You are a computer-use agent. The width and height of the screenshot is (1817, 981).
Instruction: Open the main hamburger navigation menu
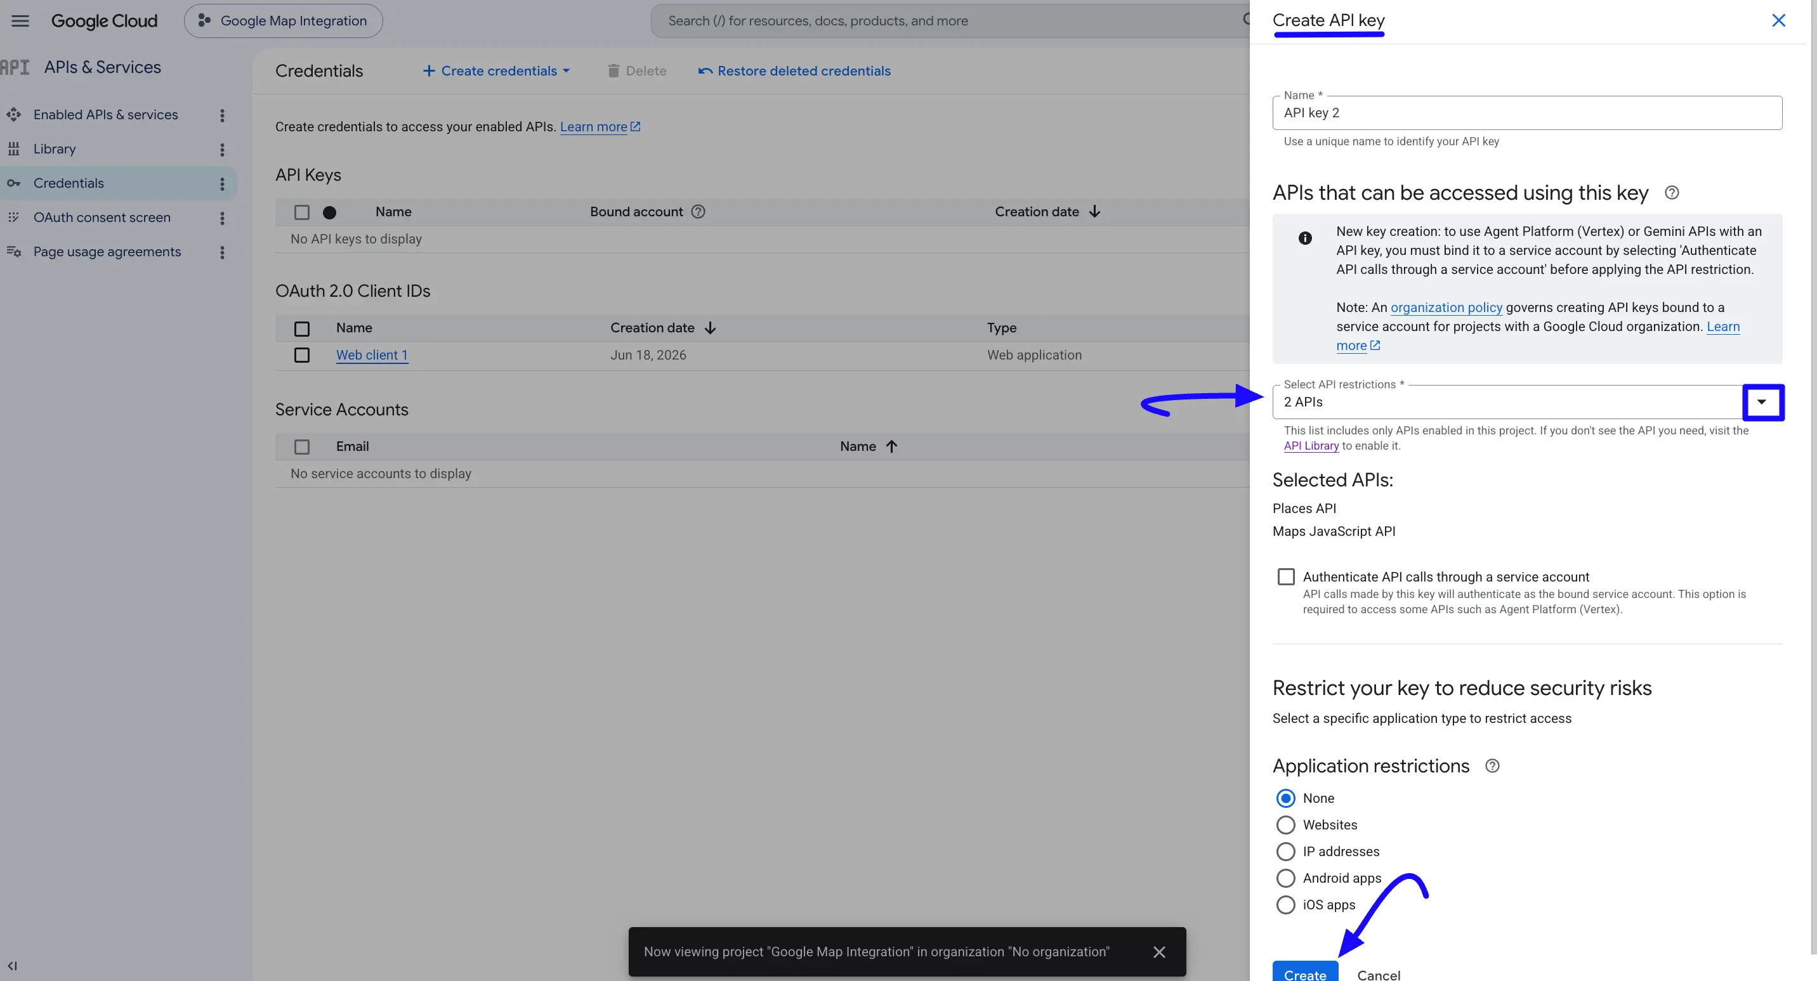(20, 20)
